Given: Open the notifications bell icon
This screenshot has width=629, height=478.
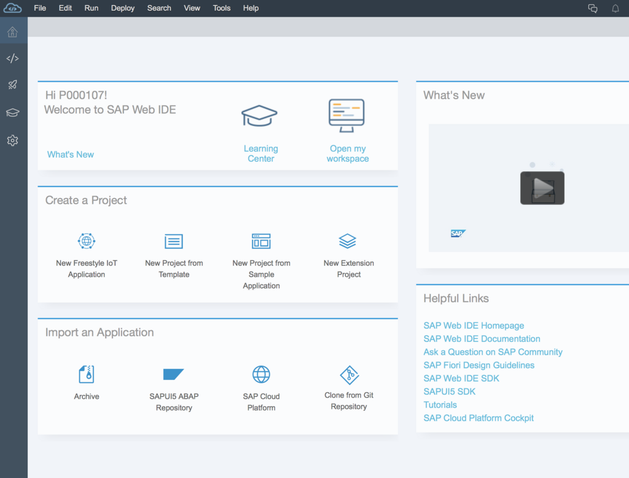Looking at the screenshot, I should point(615,9).
